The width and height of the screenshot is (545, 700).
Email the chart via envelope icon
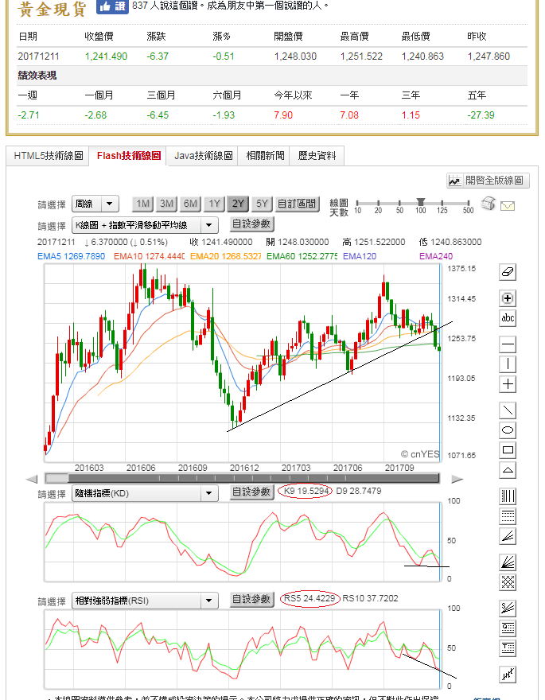pos(508,206)
